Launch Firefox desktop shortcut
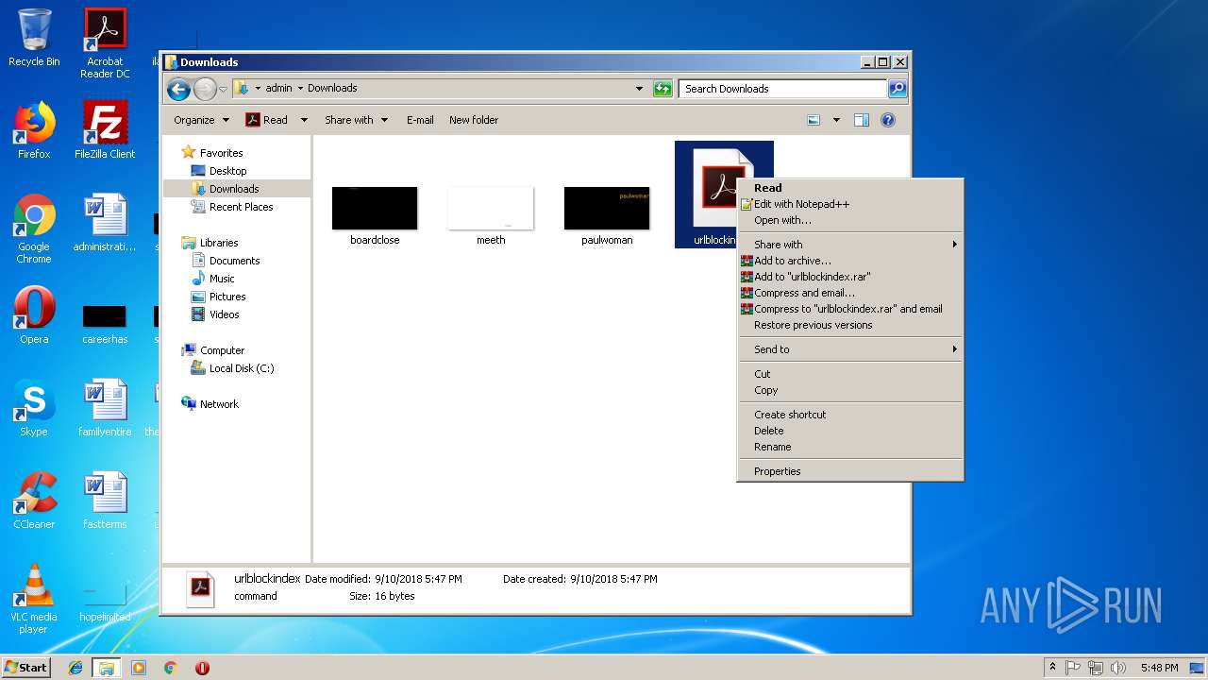Viewport: 1208px width, 680px height. point(34,130)
